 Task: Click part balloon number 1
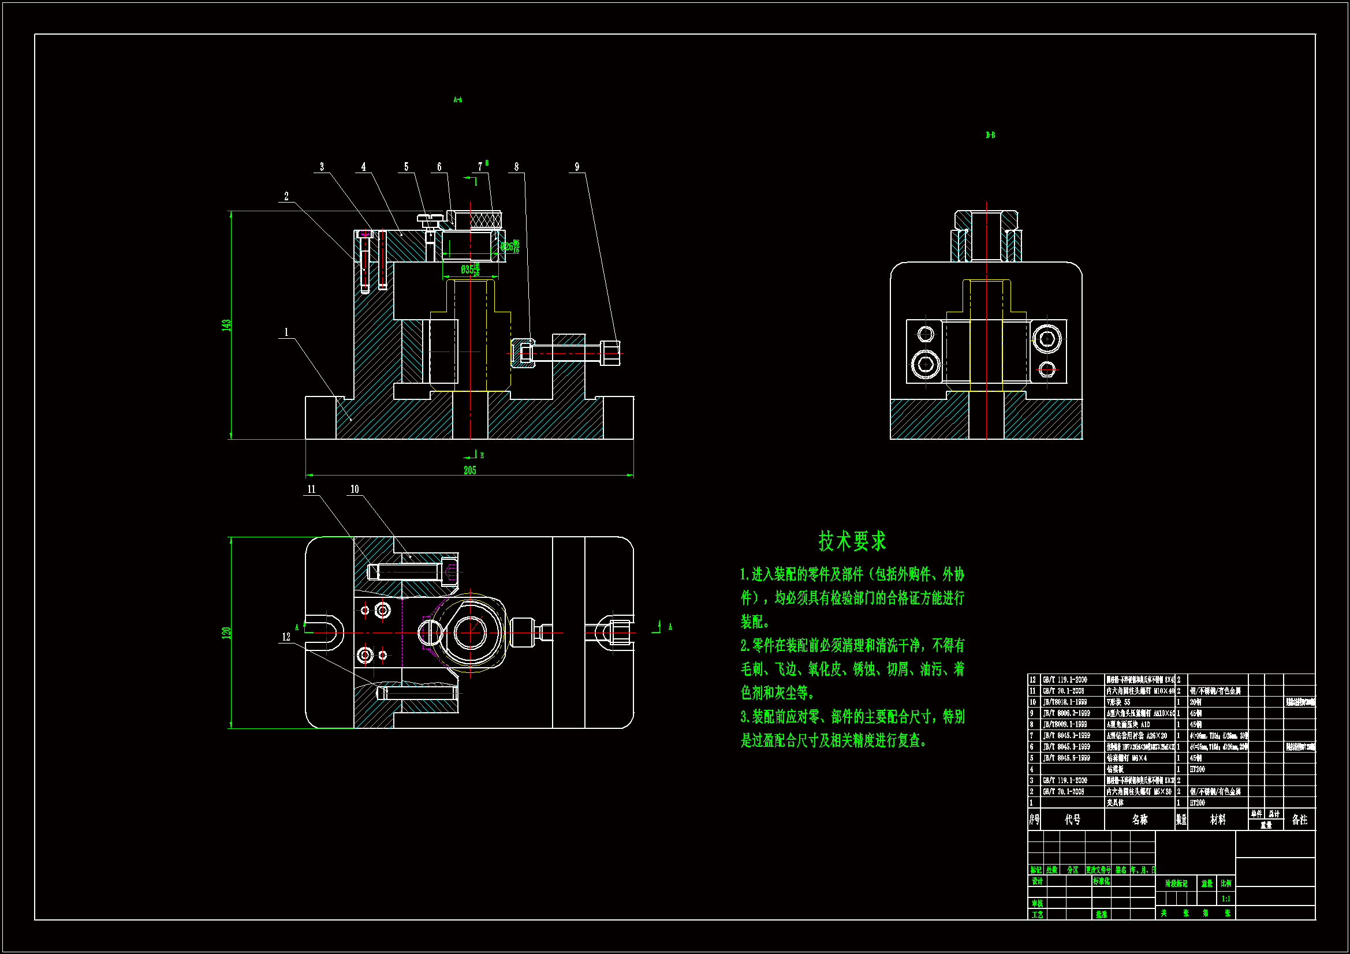click(x=286, y=332)
